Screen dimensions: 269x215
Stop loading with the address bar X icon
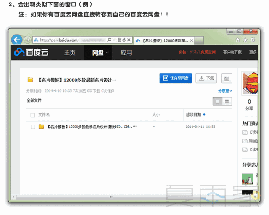coord(129,40)
